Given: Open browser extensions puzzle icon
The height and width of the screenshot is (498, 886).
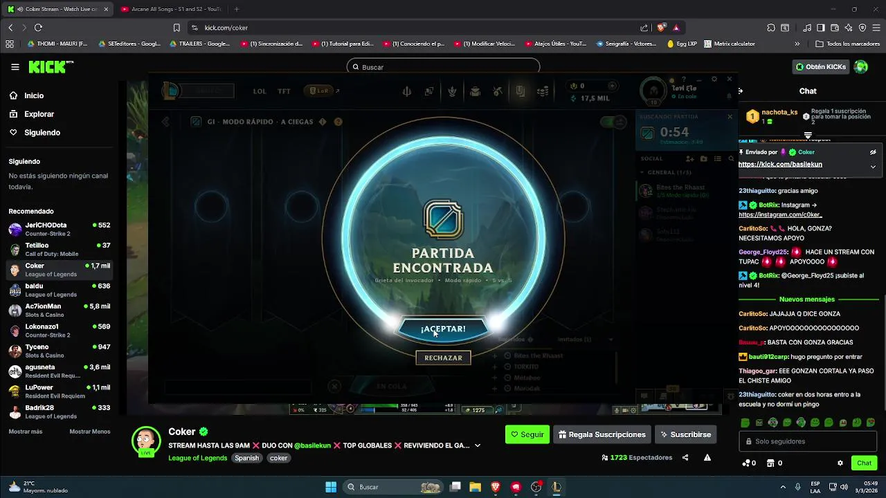Looking at the screenshot, I should 771,28.
